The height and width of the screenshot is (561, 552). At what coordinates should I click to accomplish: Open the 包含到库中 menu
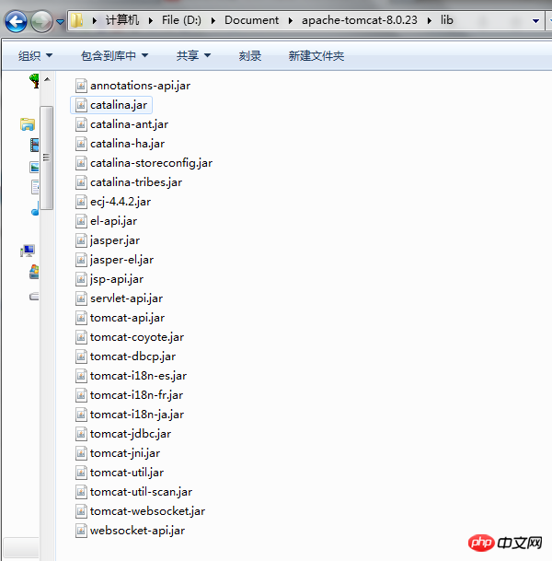click(114, 56)
